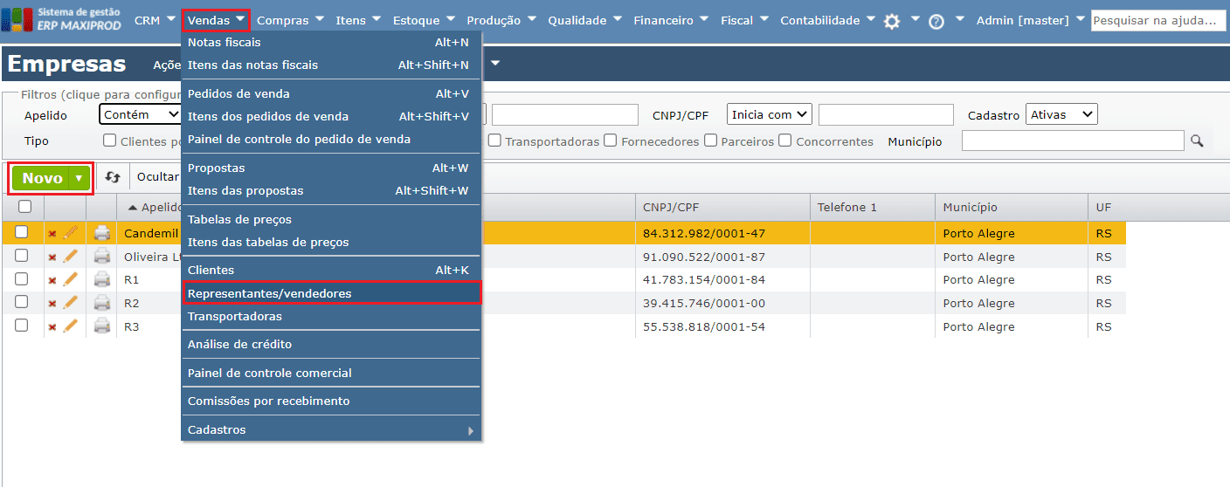The width and height of the screenshot is (1230, 487).
Task: Choose Transportadoras in the Vendas menu
Action: (331, 316)
